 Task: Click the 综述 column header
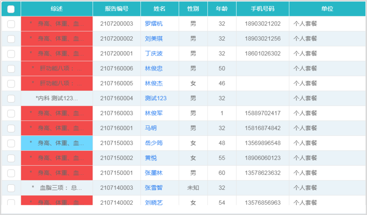point(57,9)
